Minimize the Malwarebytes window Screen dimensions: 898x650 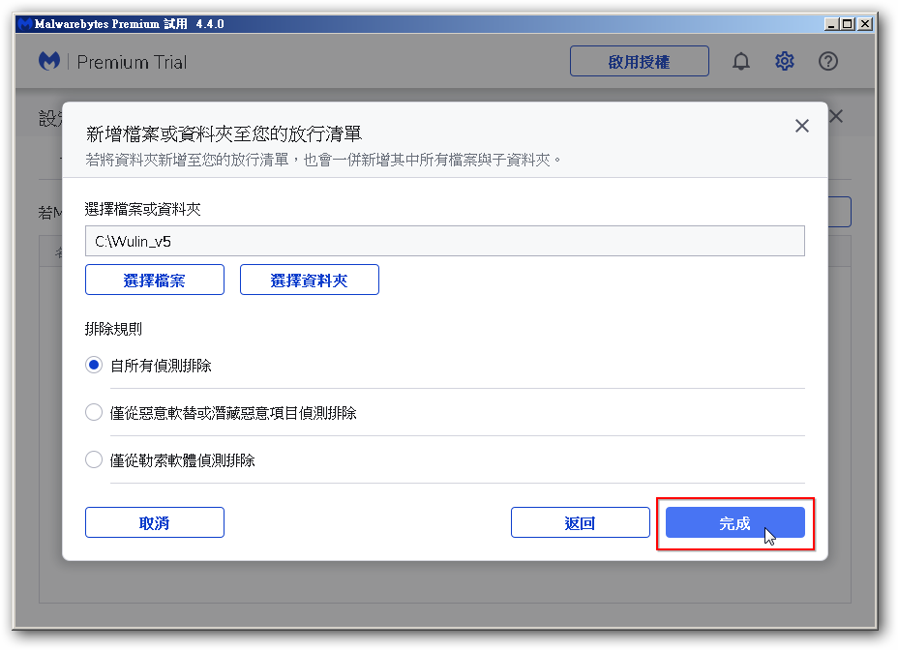coord(832,23)
